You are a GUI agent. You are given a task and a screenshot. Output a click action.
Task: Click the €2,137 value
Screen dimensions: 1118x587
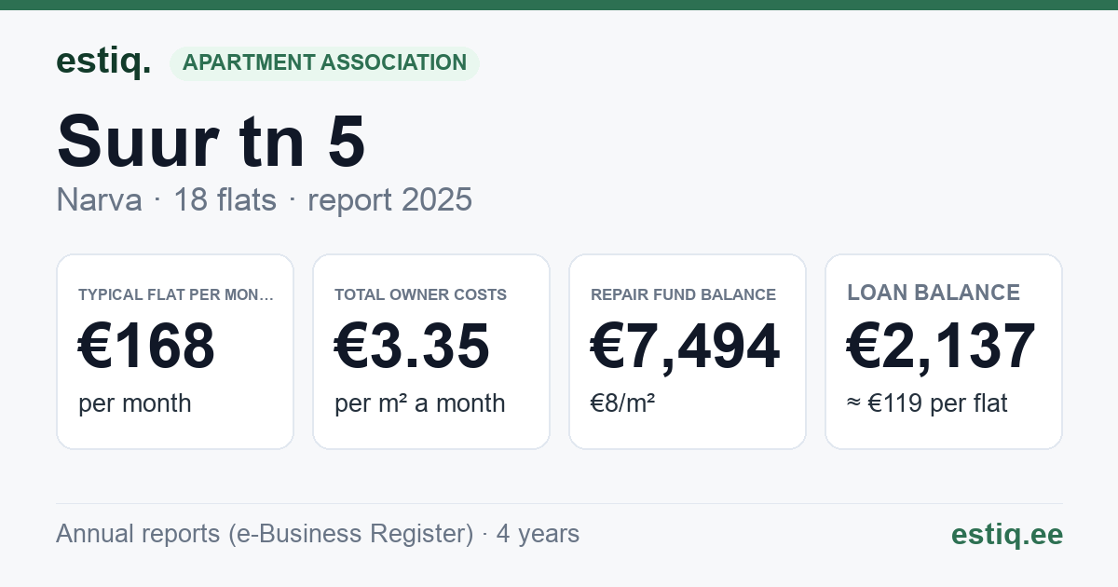click(x=941, y=347)
